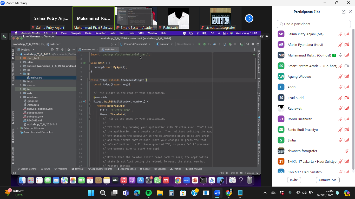Expand the android folder in project tree
Screen dimensions: 355x199
[x=21, y=66]
